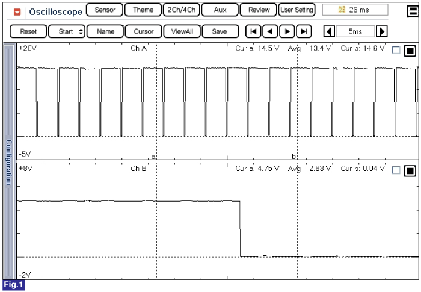Image resolution: width=421 pixels, height=292 pixels.
Task: Click the Ch A channel label
Action: point(138,48)
